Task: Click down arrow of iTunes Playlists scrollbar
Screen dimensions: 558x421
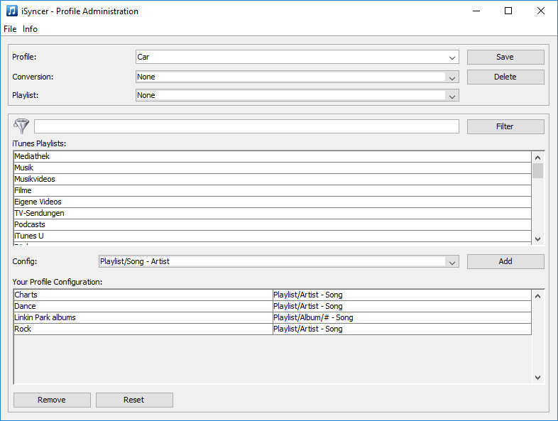Action: coord(537,239)
